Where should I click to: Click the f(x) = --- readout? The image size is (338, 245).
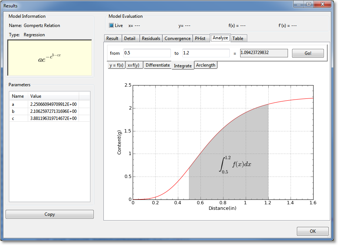click(x=237, y=26)
